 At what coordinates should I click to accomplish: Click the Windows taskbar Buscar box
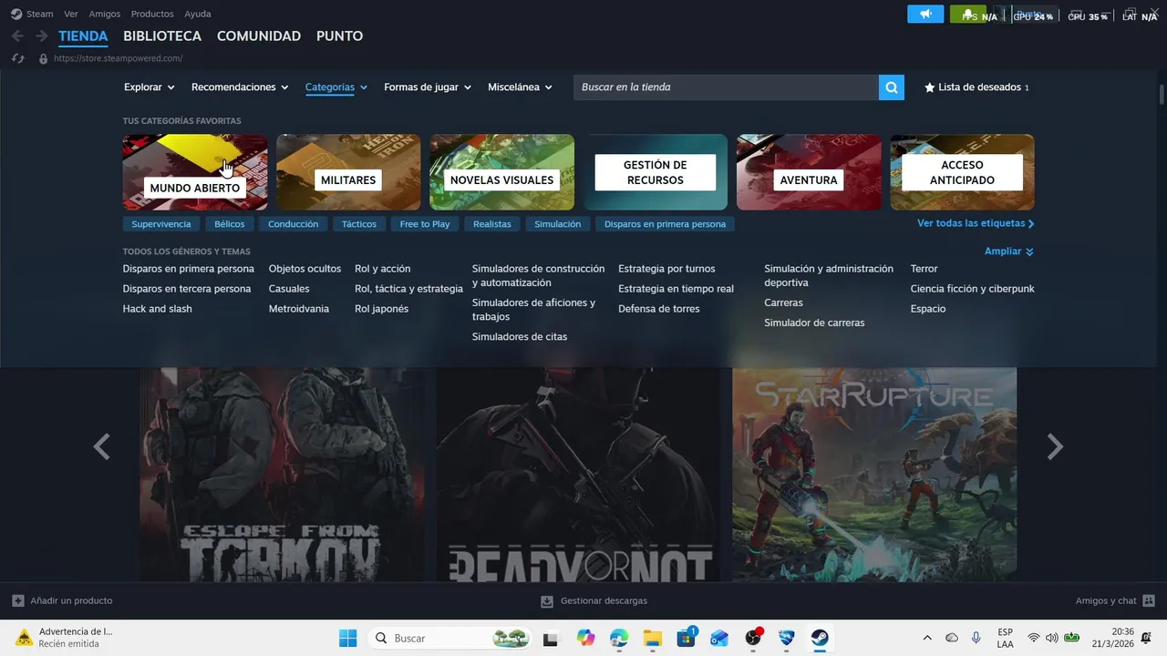coord(451,638)
